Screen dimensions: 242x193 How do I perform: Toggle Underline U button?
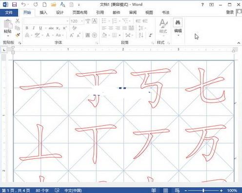coord(40,28)
